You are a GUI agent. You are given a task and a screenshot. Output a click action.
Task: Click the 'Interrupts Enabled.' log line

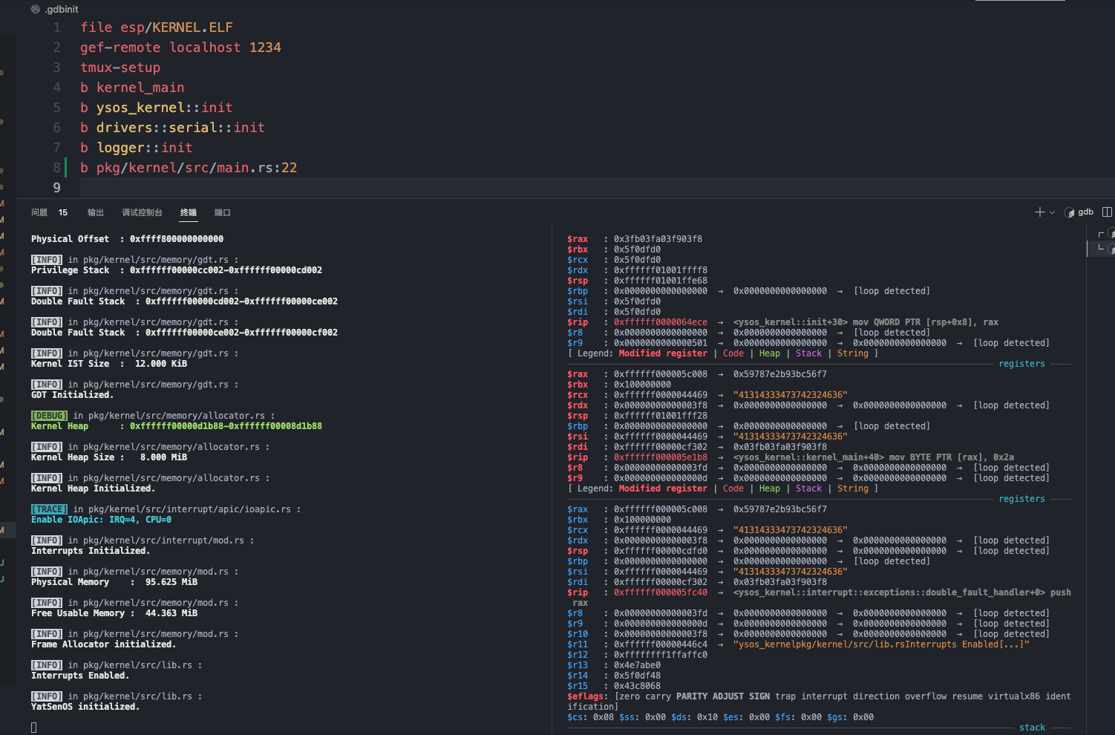coord(80,676)
